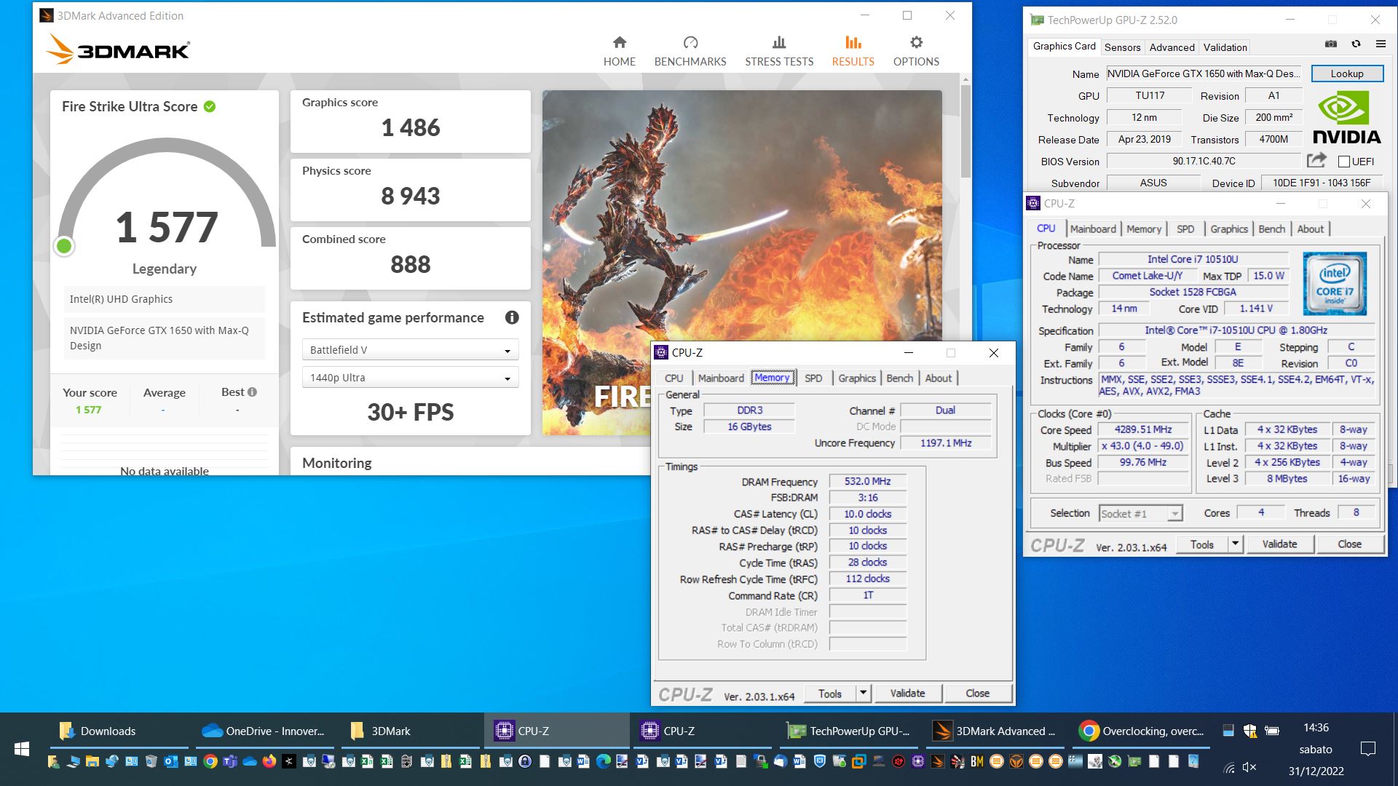
Task: Click Close in the Memory CPU-Z window
Action: (x=977, y=693)
